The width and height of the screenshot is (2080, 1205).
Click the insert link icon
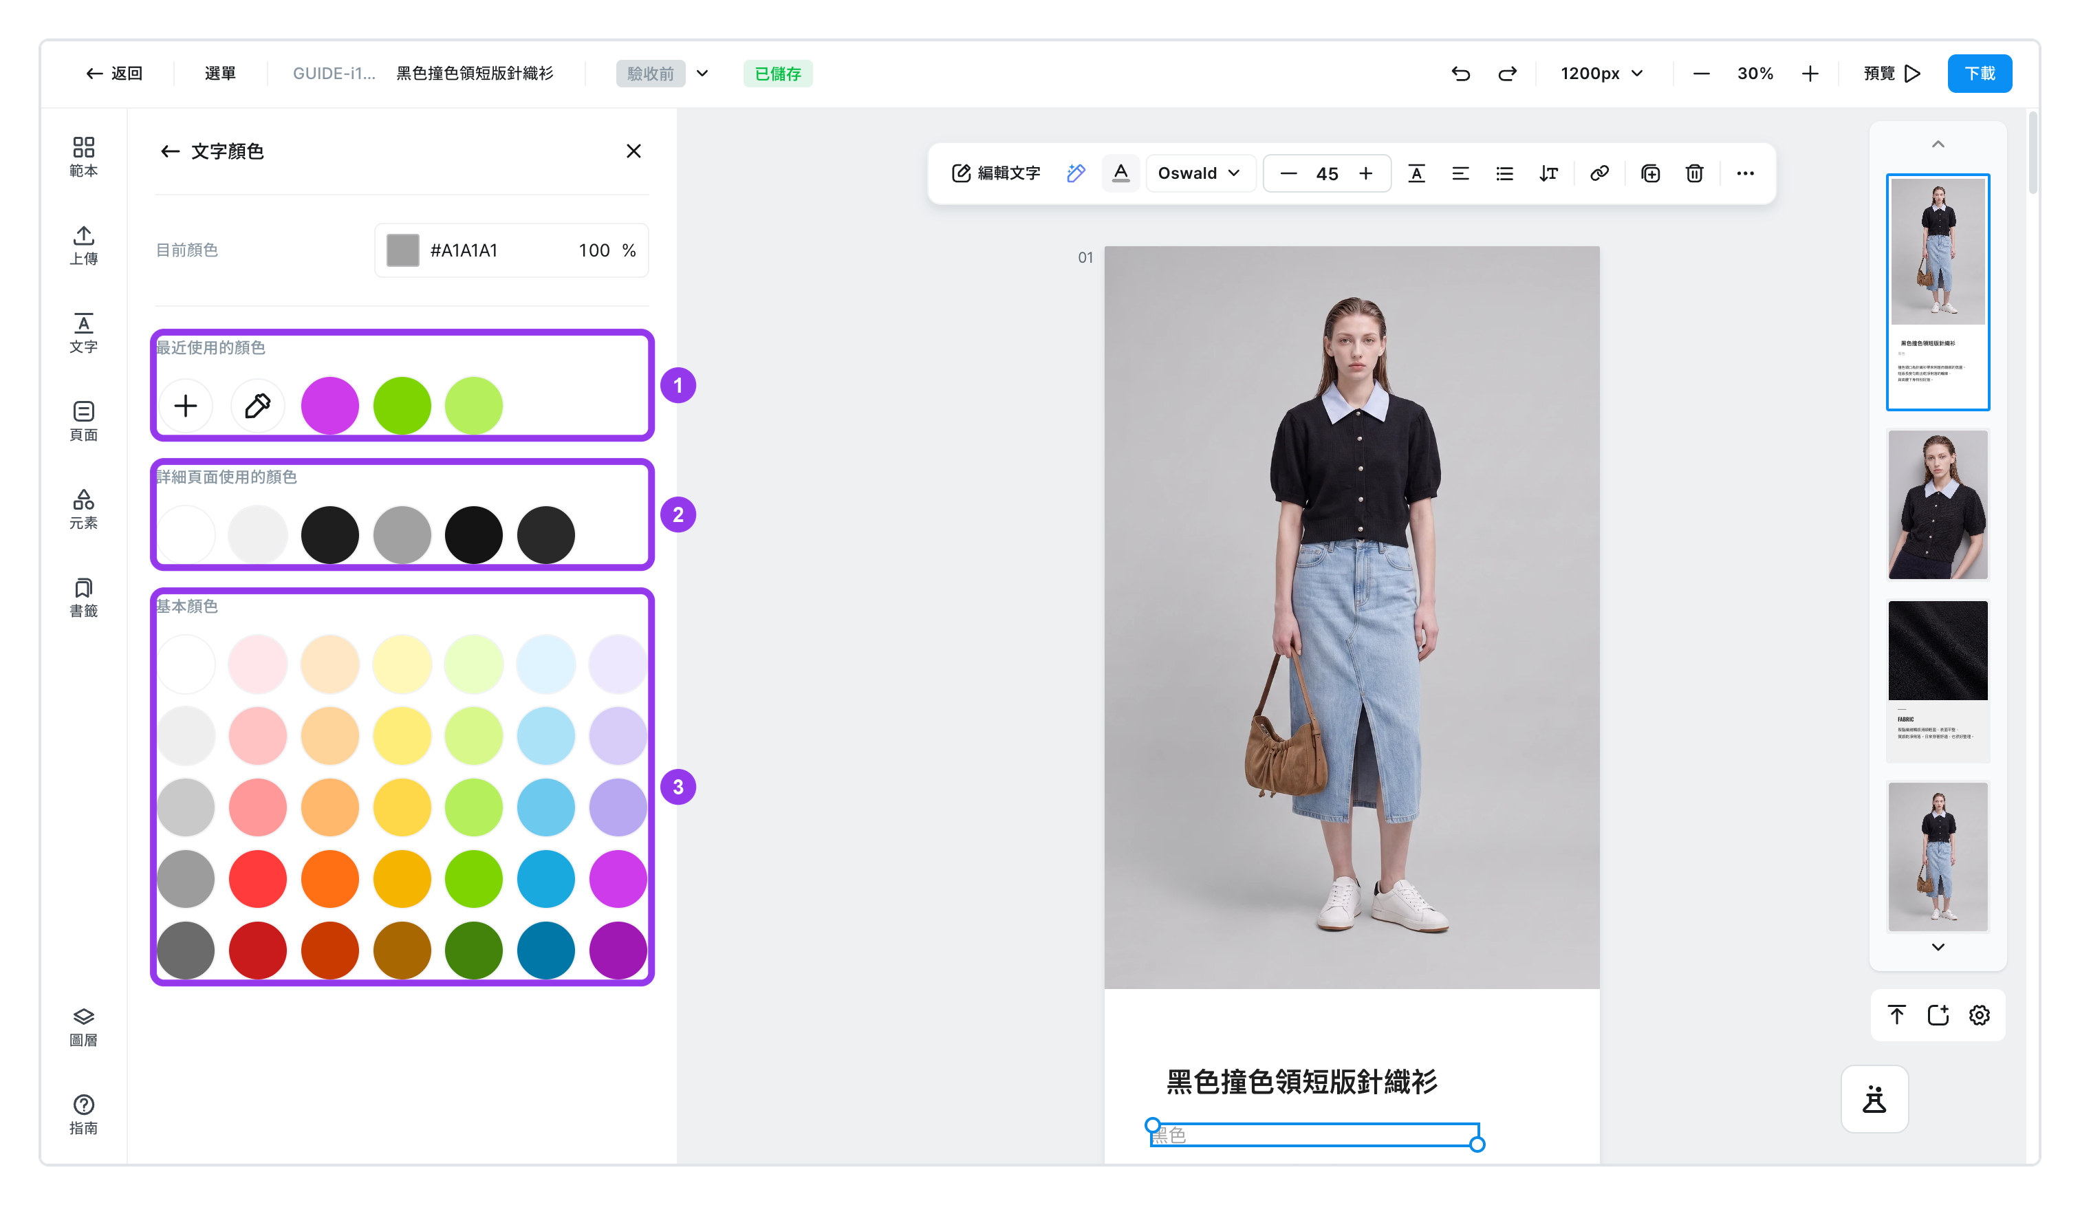(1599, 173)
